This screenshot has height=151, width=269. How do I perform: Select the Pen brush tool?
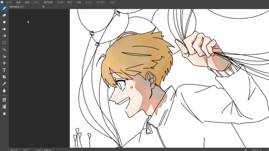pyautogui.click(x=4, y=8)
